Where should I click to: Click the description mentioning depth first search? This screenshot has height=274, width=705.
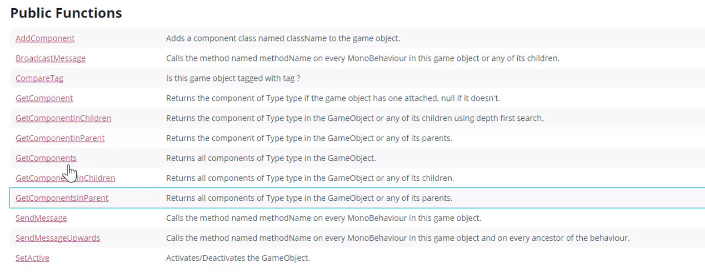tap(355, 118)
